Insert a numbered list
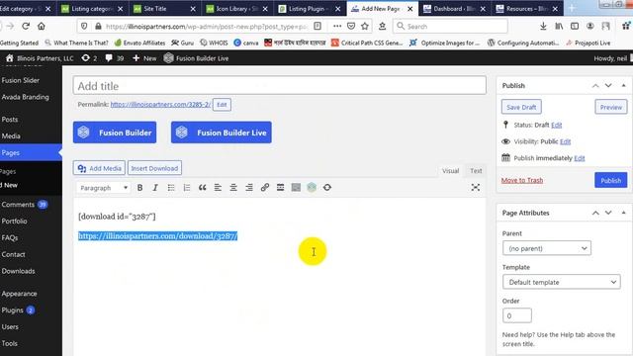This screenshot has height=356, width=633. coord(187,188)
